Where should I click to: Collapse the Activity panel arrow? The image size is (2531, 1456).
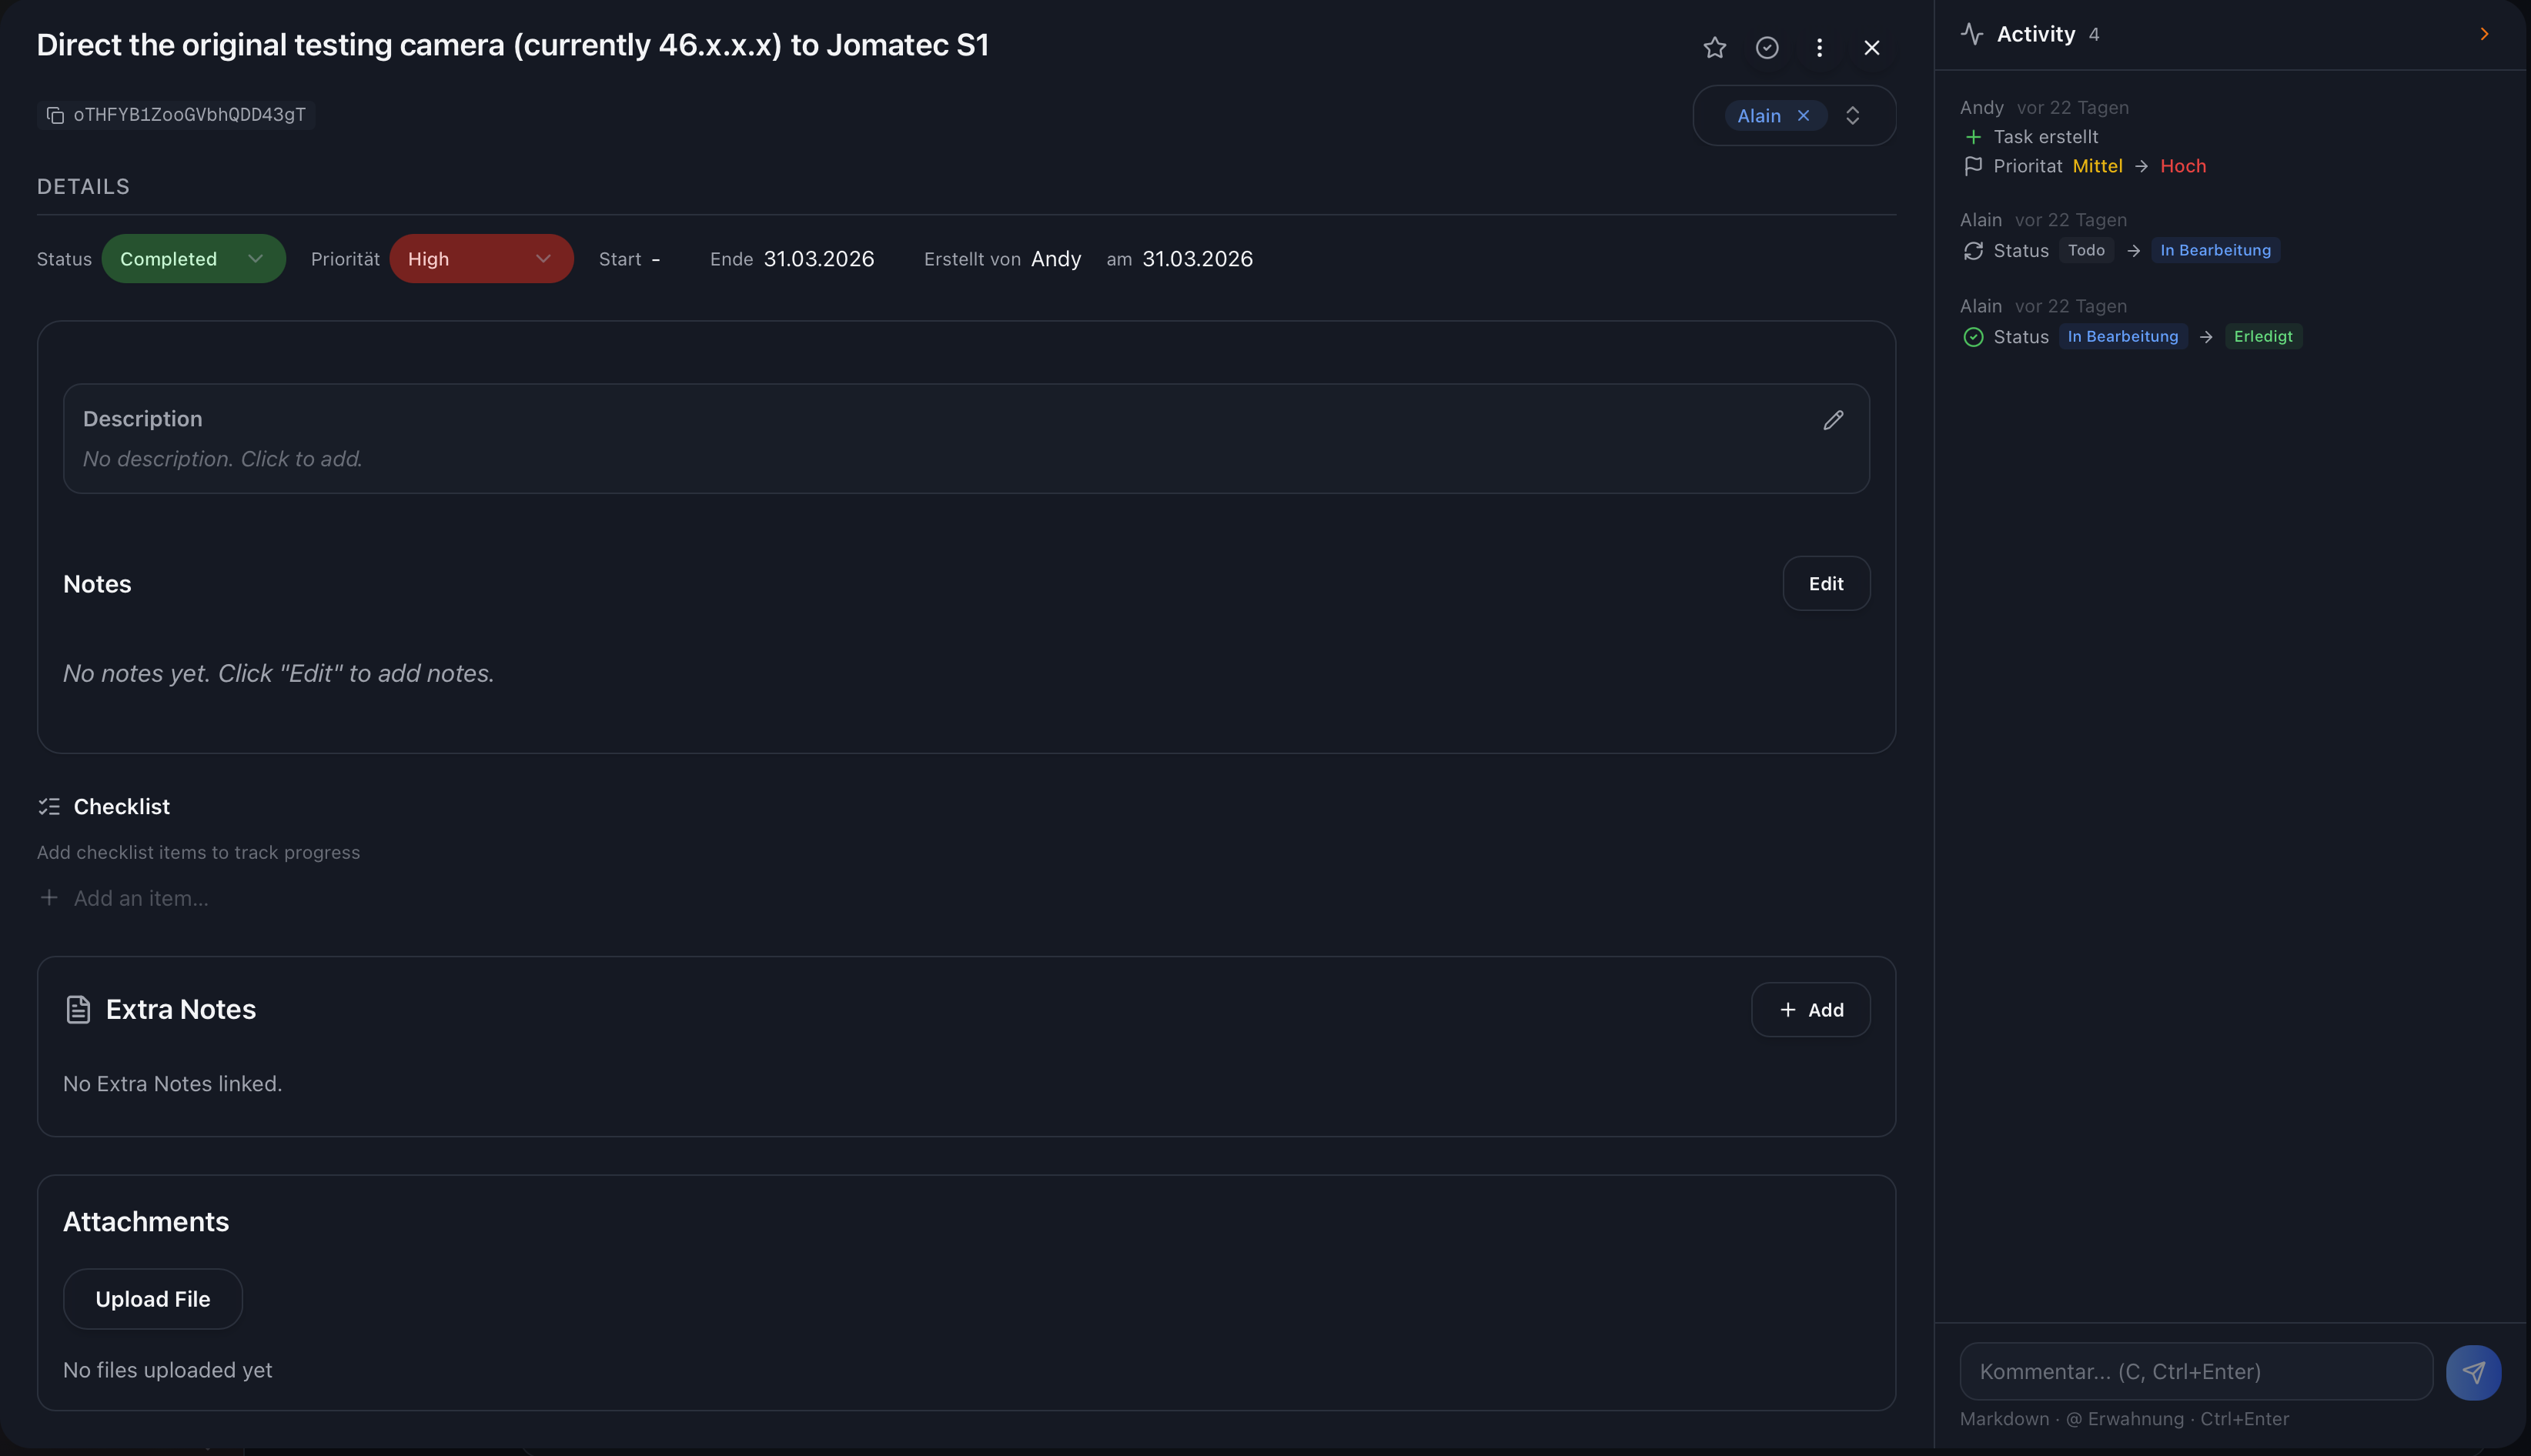pyautogui.click(x=2484, y=34)
